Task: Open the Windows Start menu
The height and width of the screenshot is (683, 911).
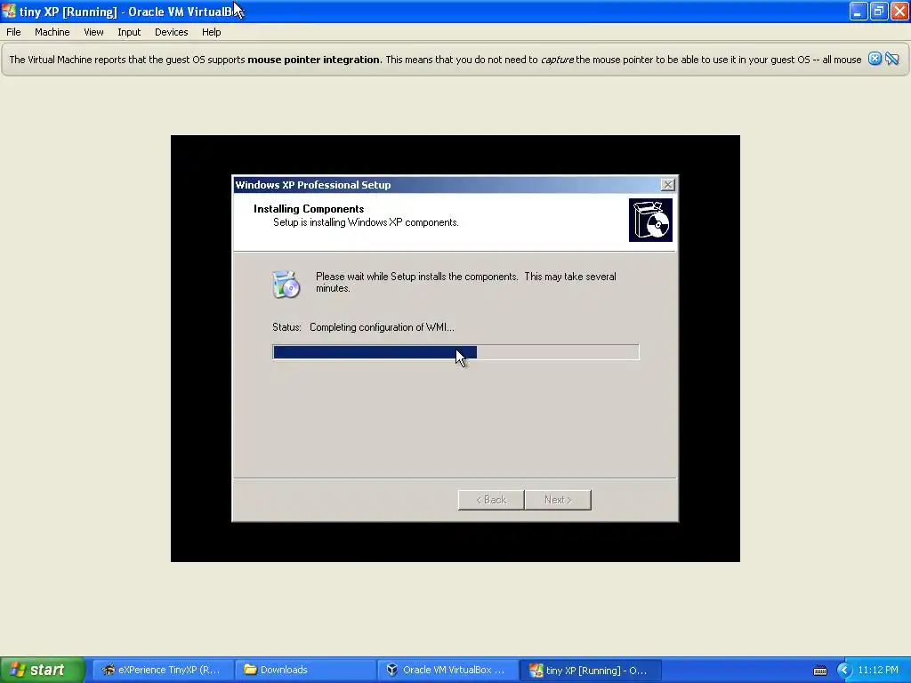Action: click(x=42, y=670)
